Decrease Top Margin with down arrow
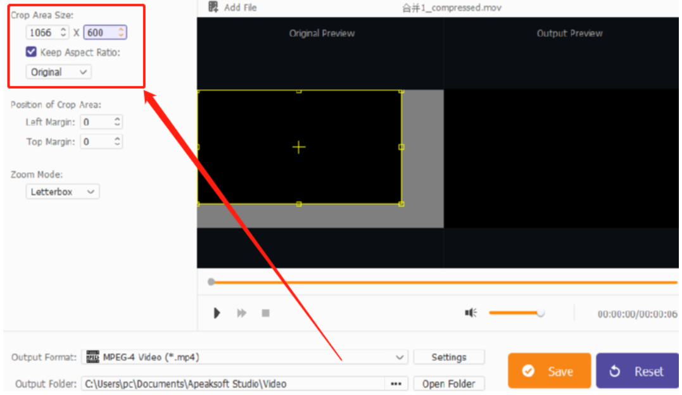 pos(117,144)
